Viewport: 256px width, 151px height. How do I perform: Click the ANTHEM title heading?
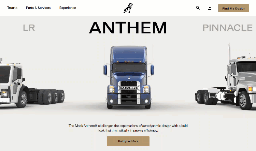pyautogui.click(x=128, y=28)
